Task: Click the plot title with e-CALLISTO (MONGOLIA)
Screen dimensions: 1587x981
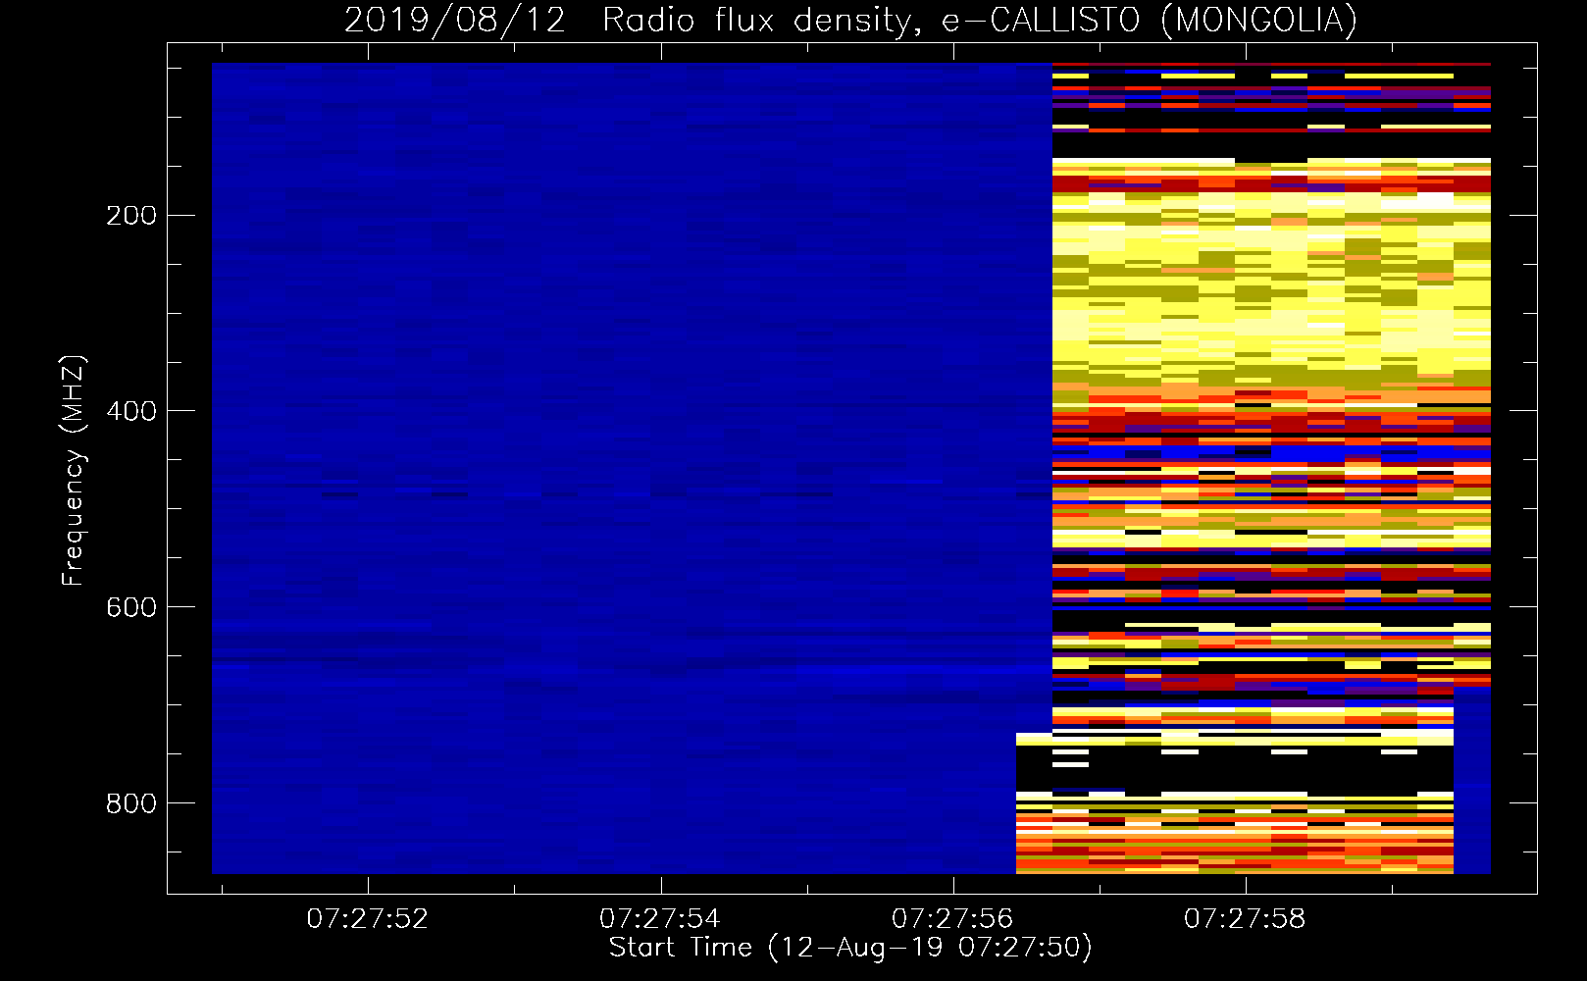Action: (850, 20)
